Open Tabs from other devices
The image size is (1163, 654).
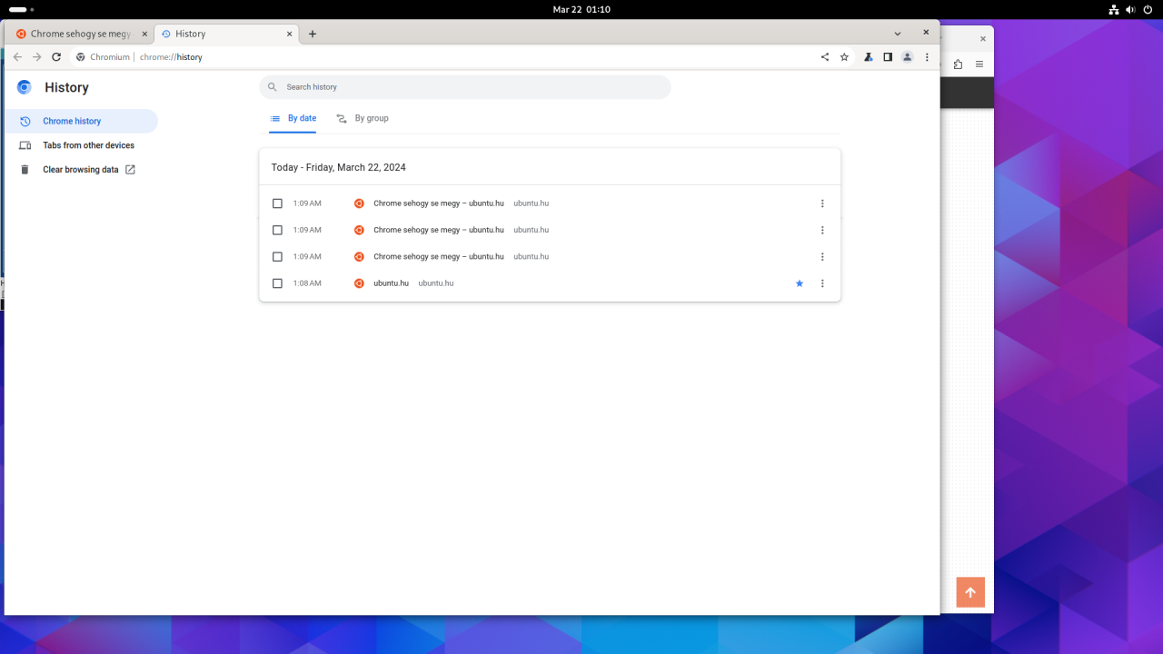[x=81, y=145]
